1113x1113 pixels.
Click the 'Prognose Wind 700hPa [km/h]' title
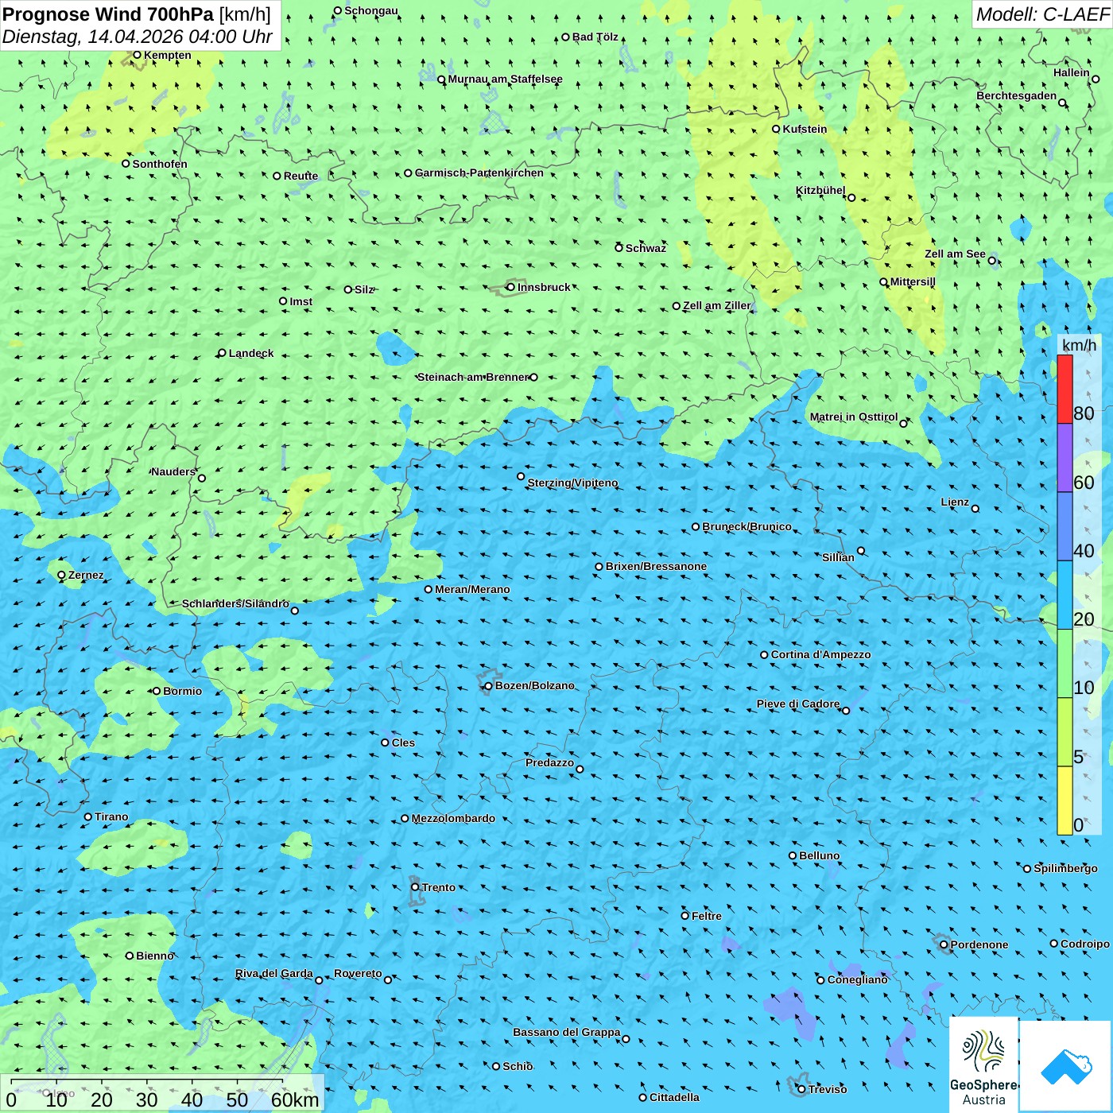click(x=137, y=14)
